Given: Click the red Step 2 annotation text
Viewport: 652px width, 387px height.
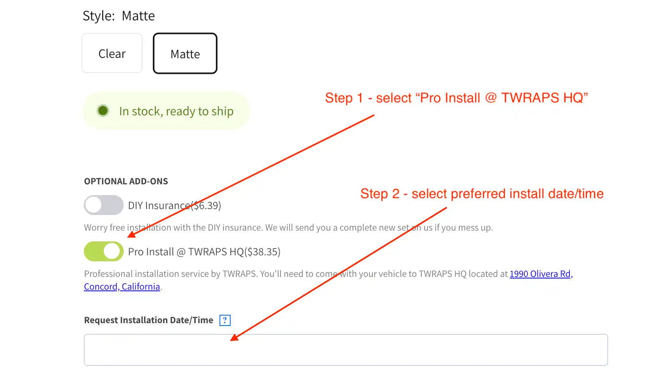Looking at the screenshot, I should pyautogui.click(x=482, y=193).
